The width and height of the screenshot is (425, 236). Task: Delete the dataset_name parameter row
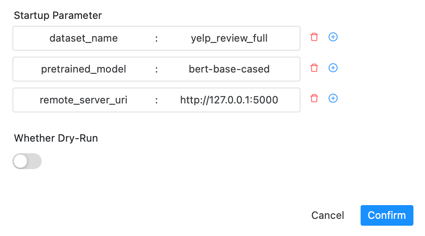point(314,37)
